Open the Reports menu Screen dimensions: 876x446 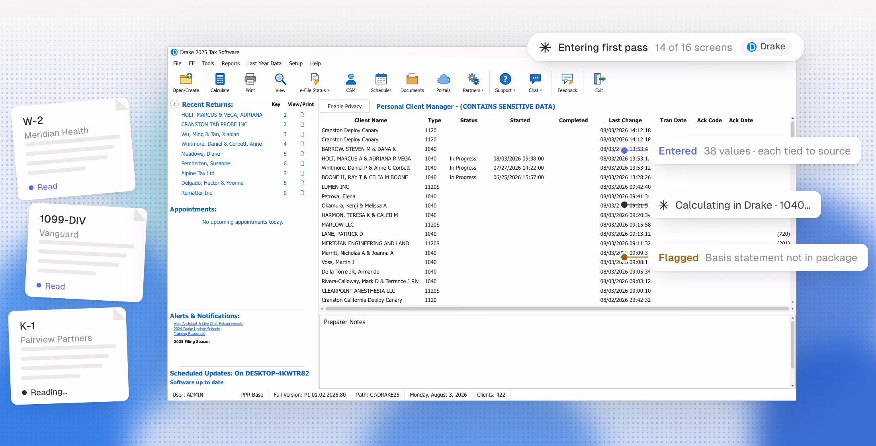[x=231, y=63]
